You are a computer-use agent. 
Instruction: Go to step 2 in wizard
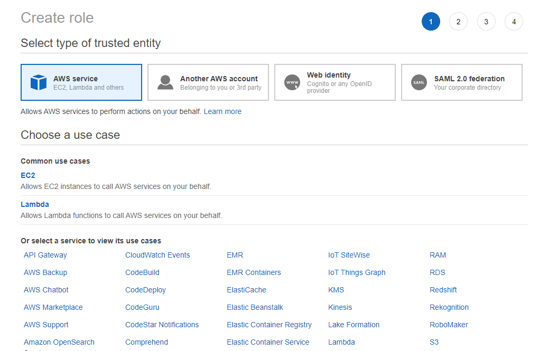(458, 22)
